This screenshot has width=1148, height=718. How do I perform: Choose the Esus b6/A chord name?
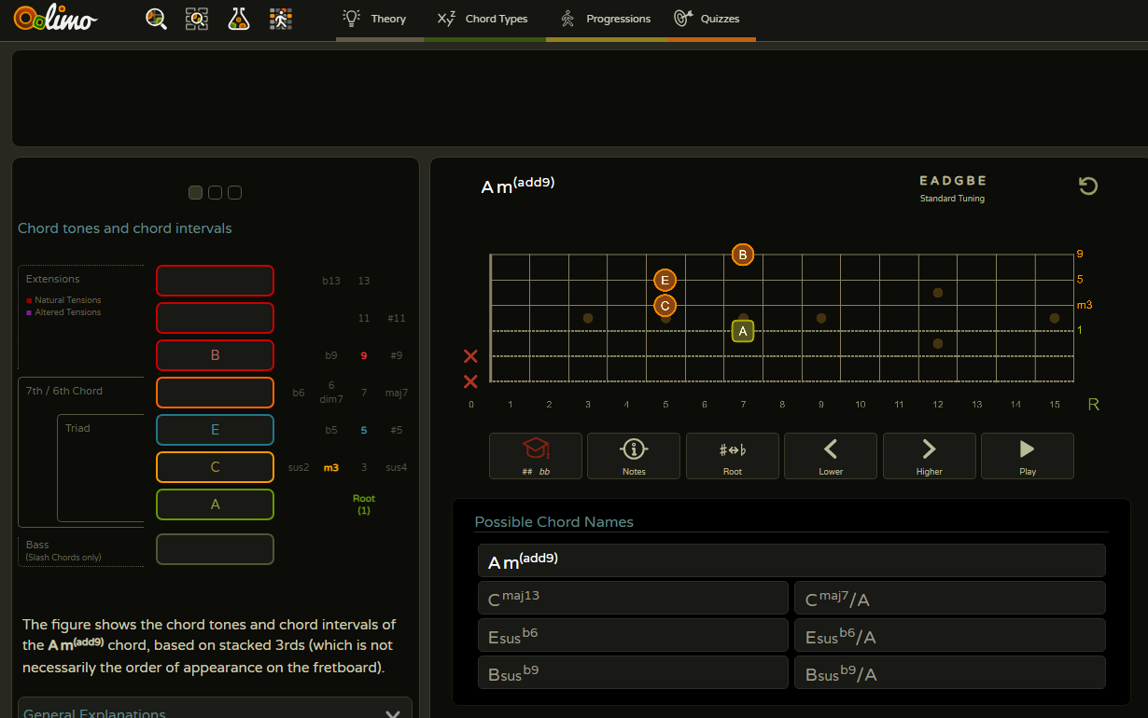tap(950, 635)
